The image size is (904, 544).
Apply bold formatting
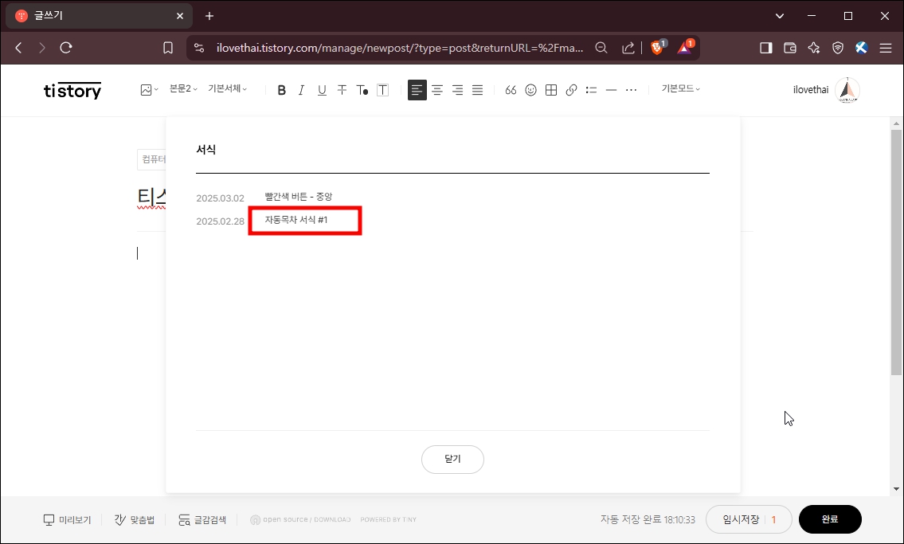click(x=281, y=89)
